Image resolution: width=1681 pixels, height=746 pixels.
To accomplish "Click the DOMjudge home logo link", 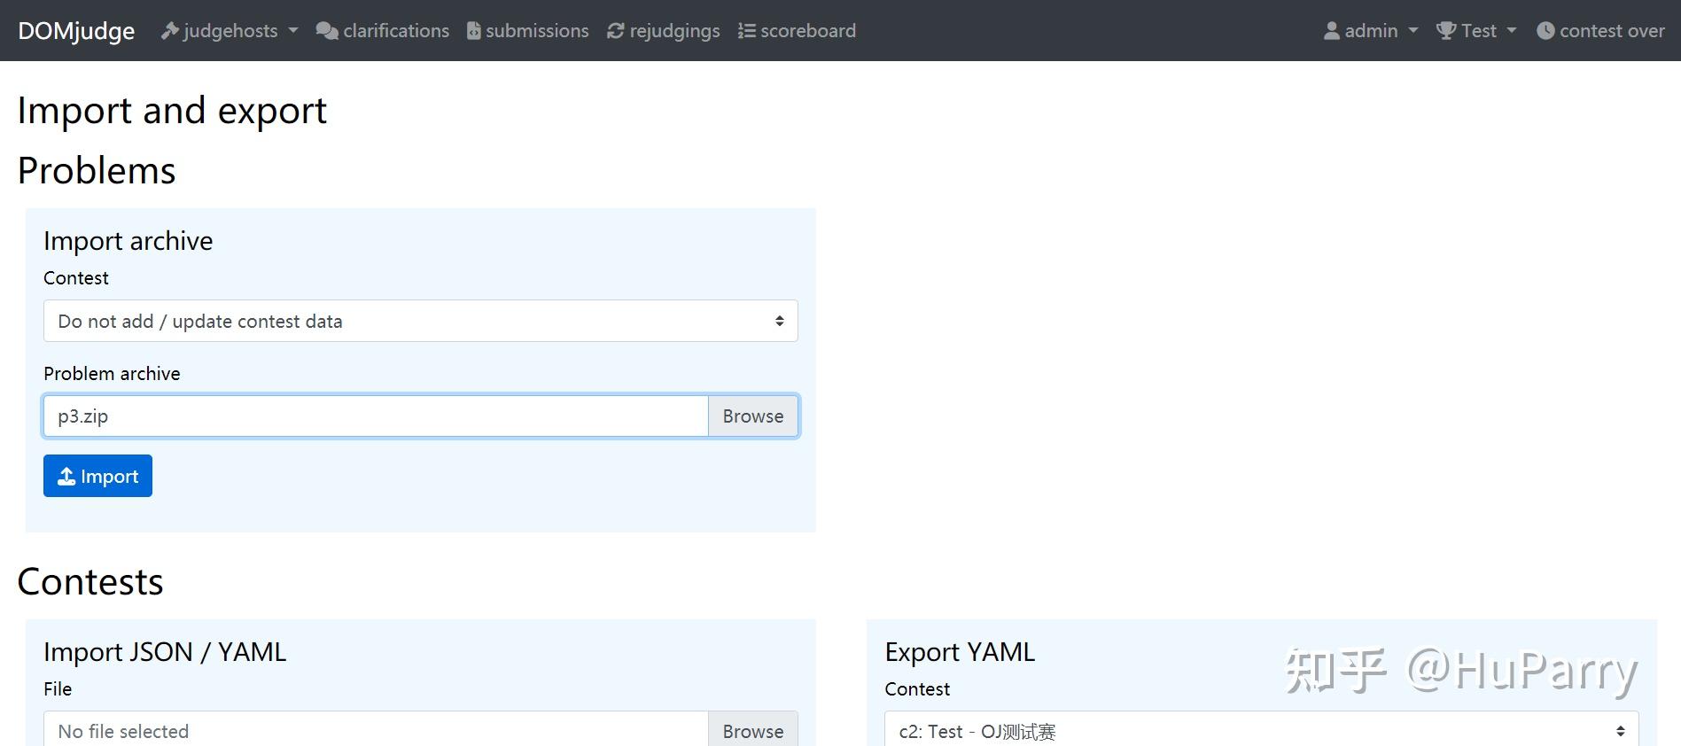I will point(76,31).
